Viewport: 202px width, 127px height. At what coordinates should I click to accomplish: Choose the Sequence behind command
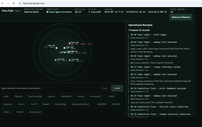coord(80,104)
